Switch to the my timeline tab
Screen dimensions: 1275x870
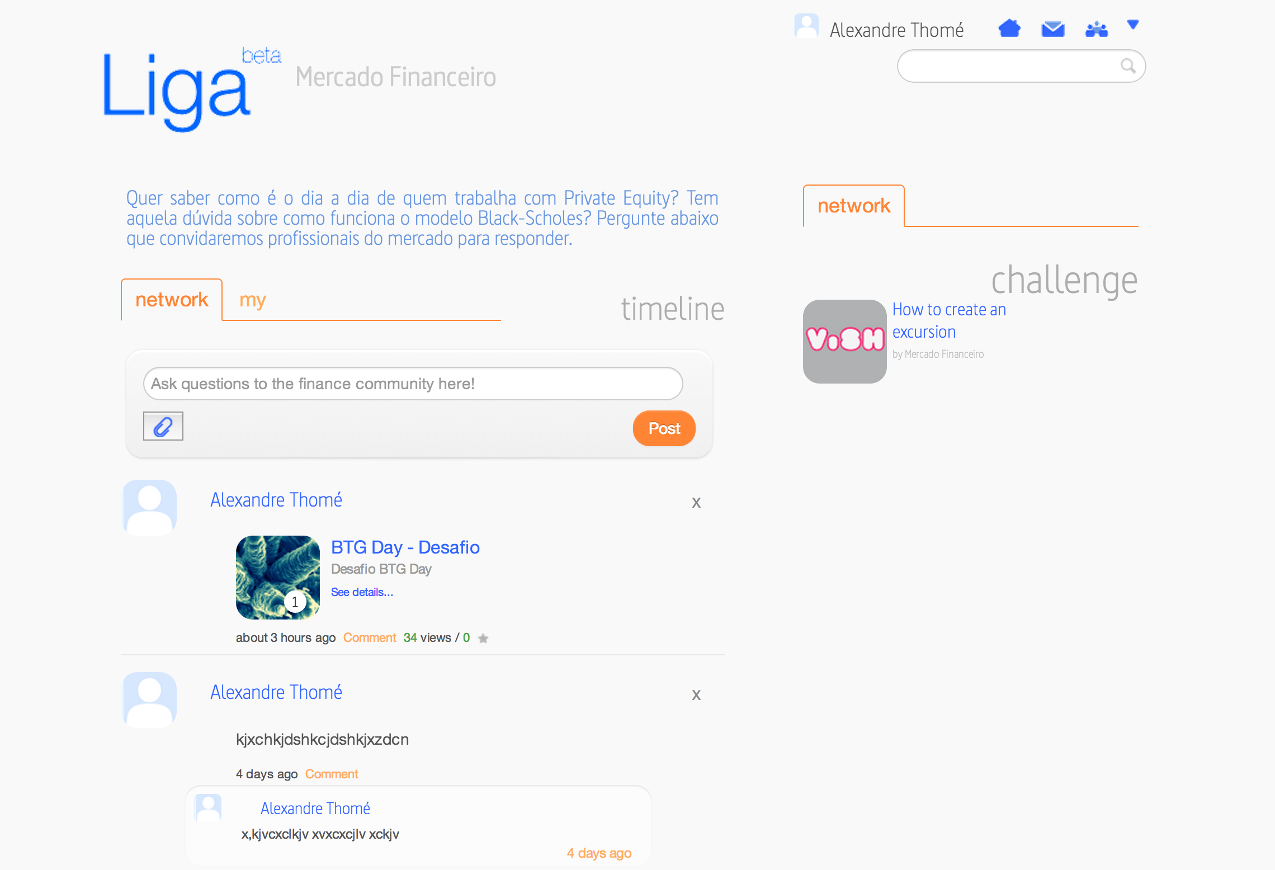tap(252, 300)
